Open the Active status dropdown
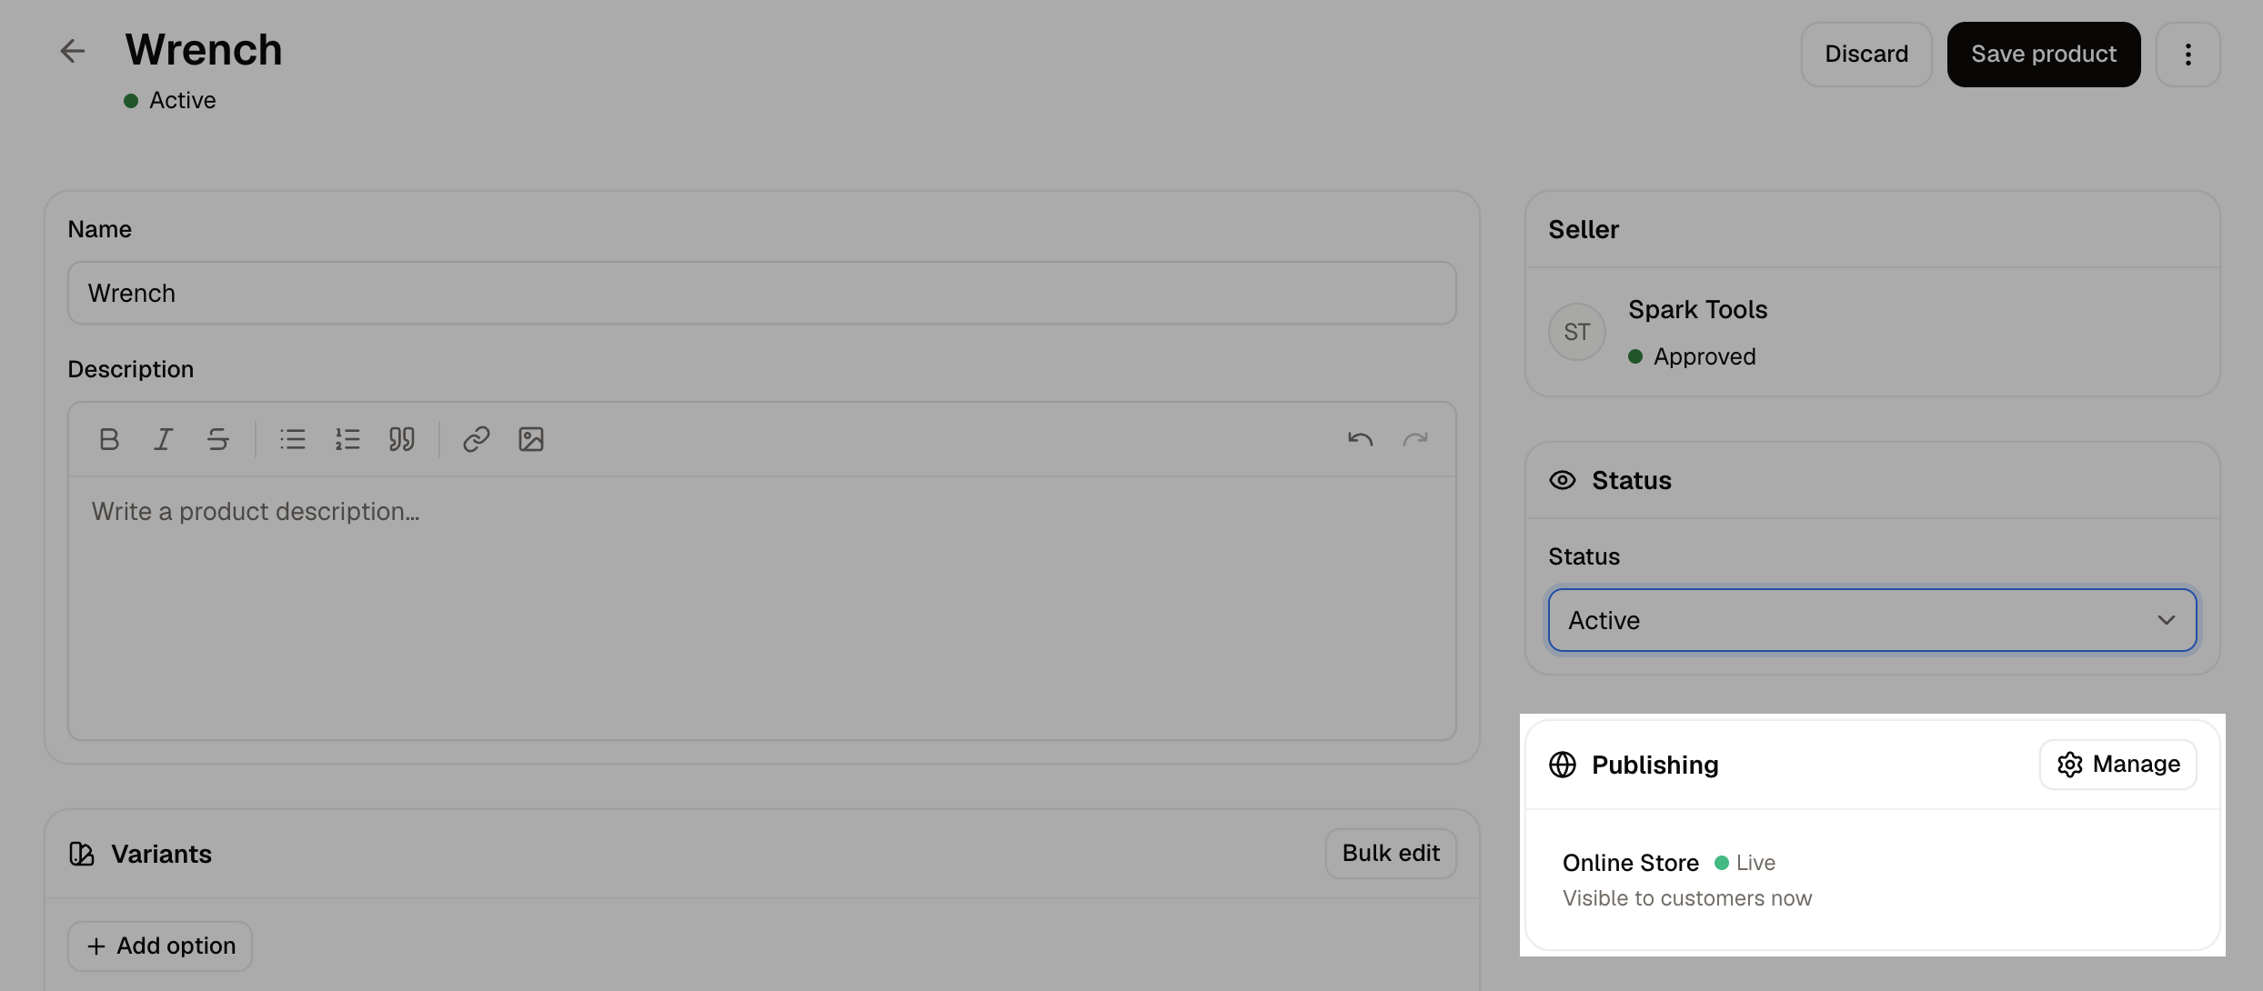The image size is (2263, 991). (x=1873, y=620)
